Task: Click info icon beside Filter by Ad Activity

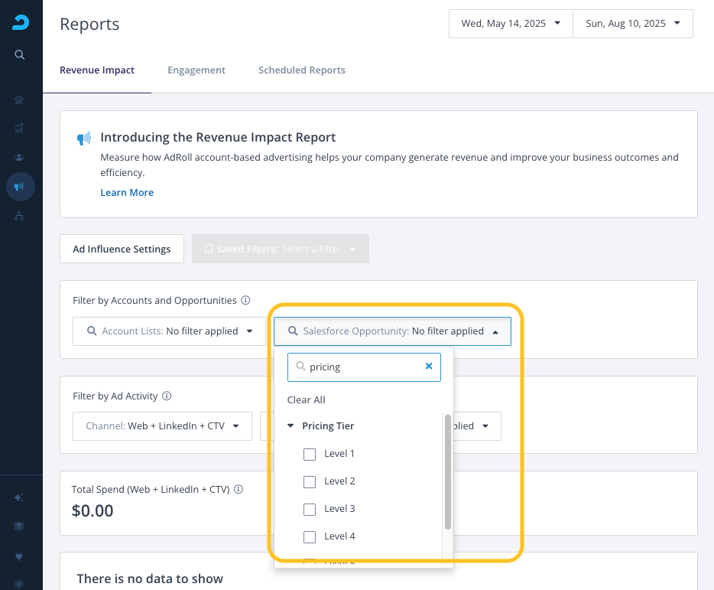Action: click(167, 396)
